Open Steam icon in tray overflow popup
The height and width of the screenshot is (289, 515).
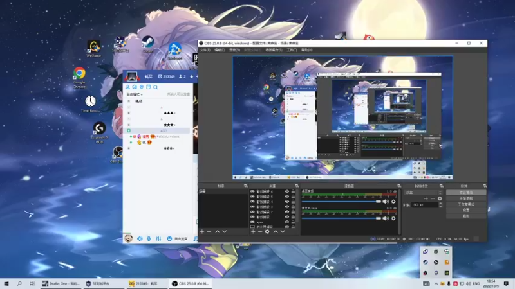pos(426,262)
